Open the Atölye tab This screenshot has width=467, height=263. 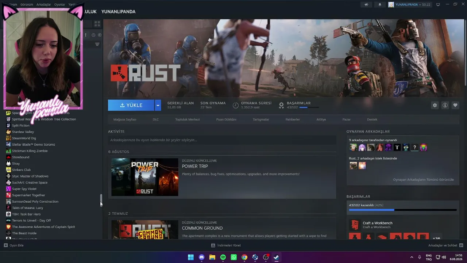tap(321, 119)
